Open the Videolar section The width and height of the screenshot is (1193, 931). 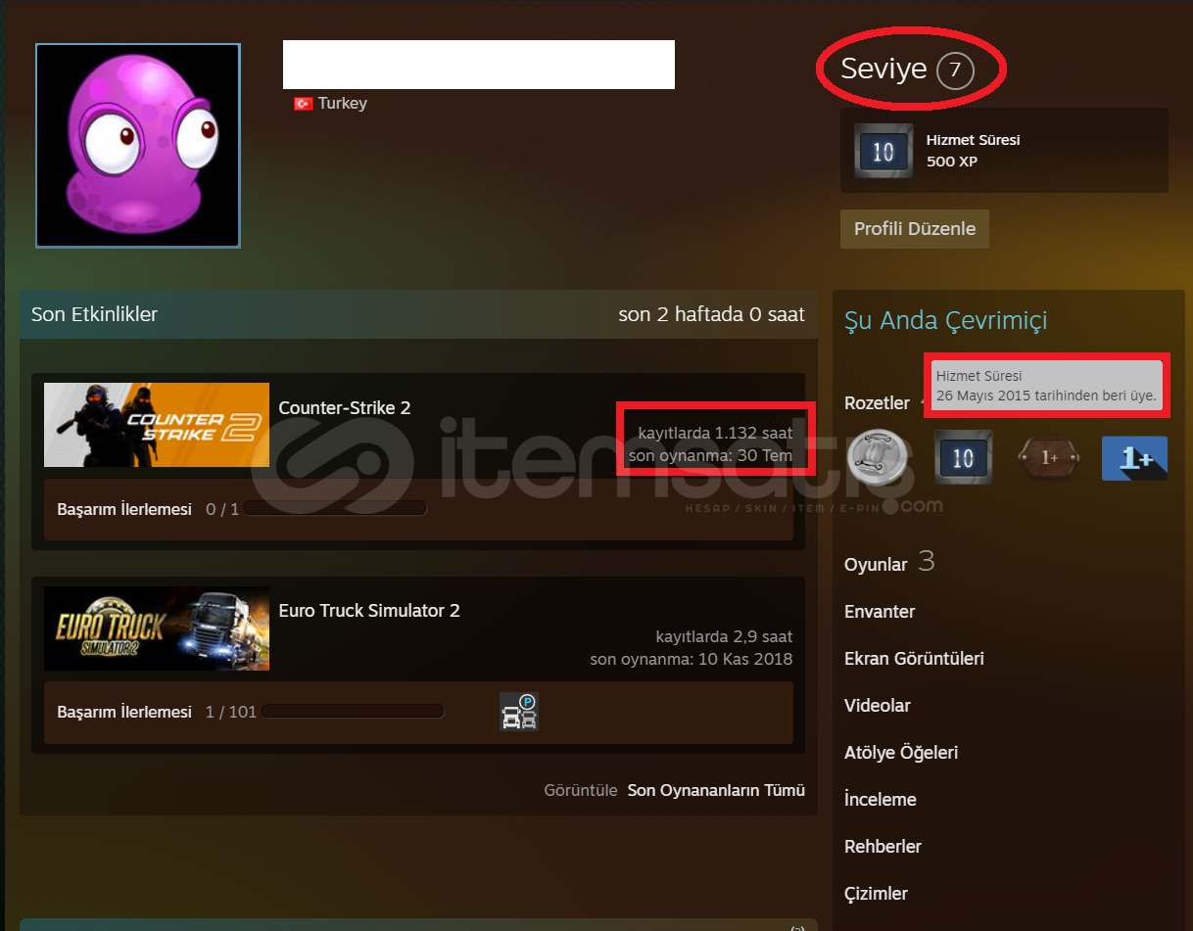coord(878,706)
